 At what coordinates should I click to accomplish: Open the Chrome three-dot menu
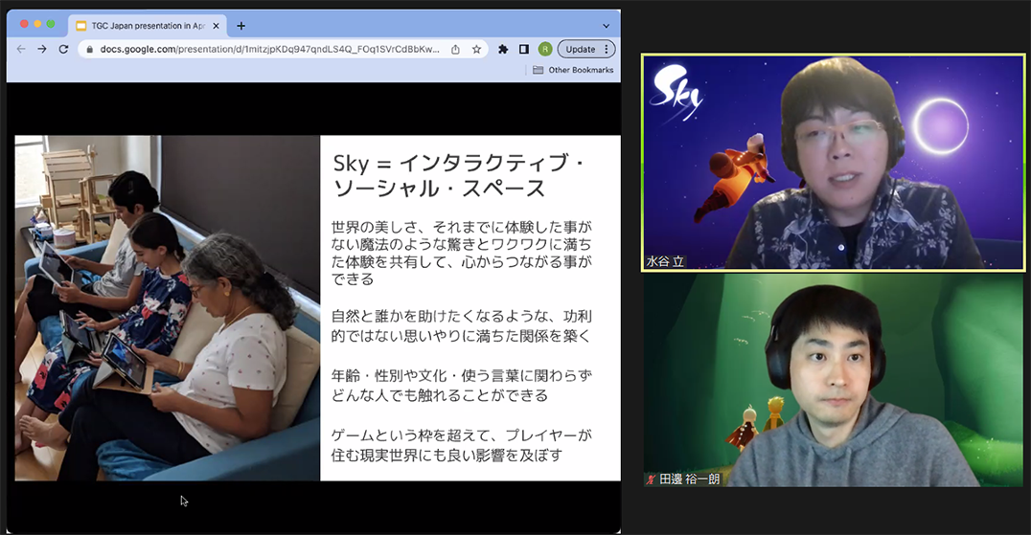point(607,49)
